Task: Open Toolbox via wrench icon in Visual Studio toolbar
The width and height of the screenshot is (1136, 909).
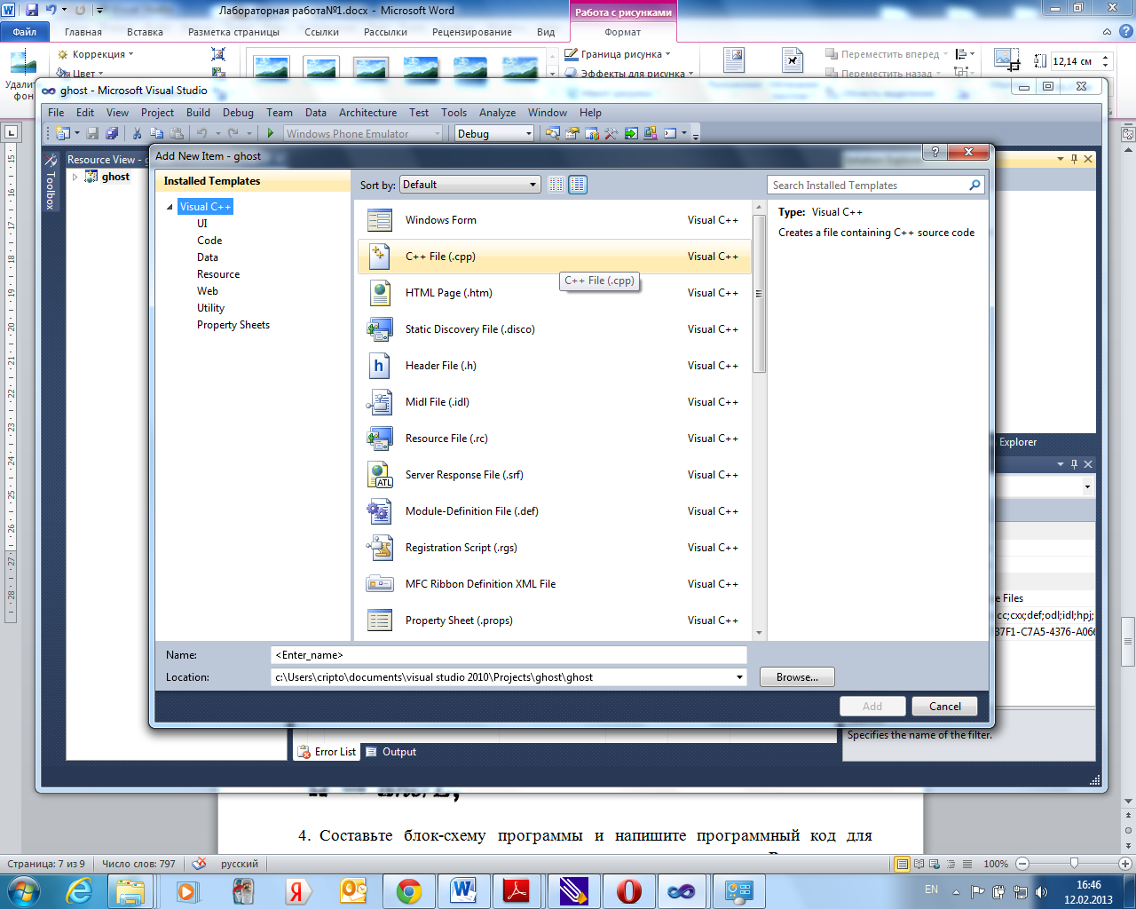Action: click(611, 133)
